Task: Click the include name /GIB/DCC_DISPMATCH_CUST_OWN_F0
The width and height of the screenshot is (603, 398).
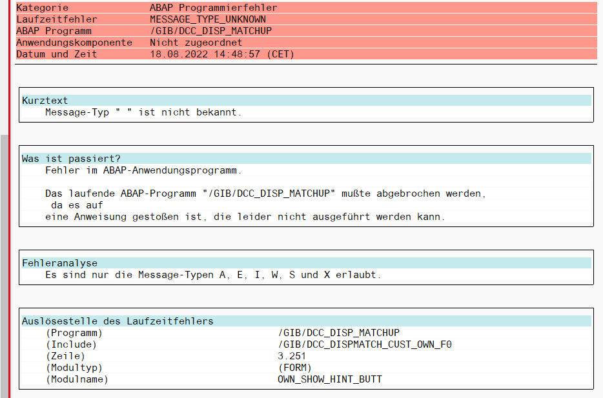Action: coord(364,344)
